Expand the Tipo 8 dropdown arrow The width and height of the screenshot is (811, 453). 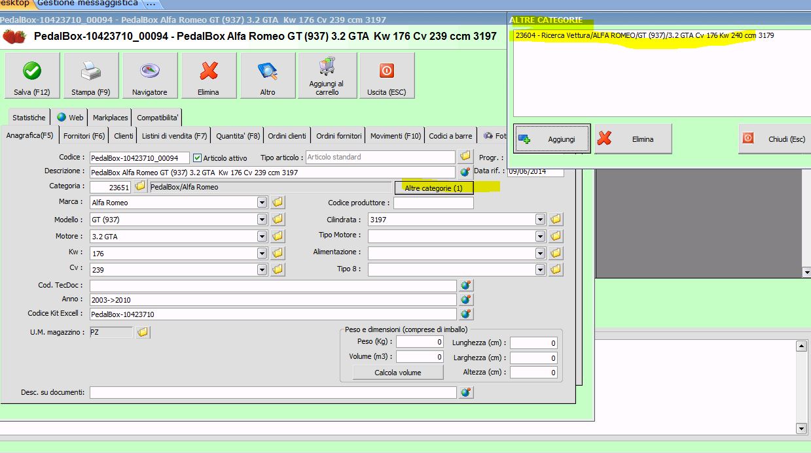point(540,269)
